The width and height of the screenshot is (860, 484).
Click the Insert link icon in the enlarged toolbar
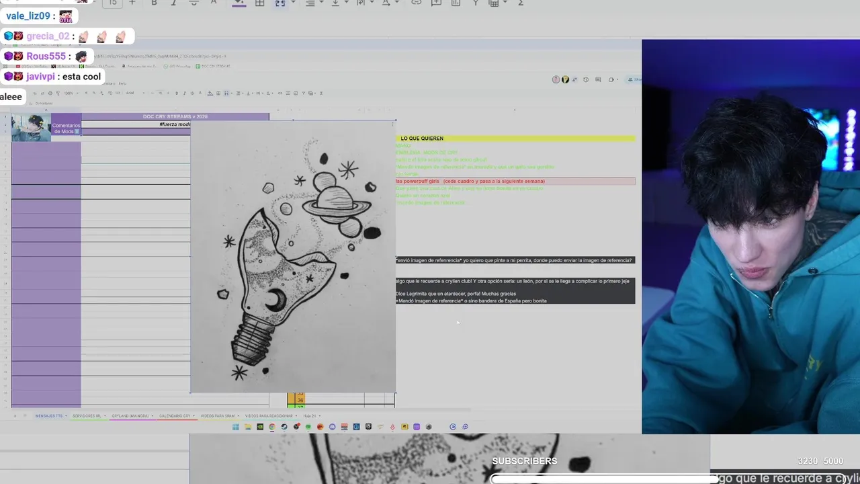(x=416, y=3)
